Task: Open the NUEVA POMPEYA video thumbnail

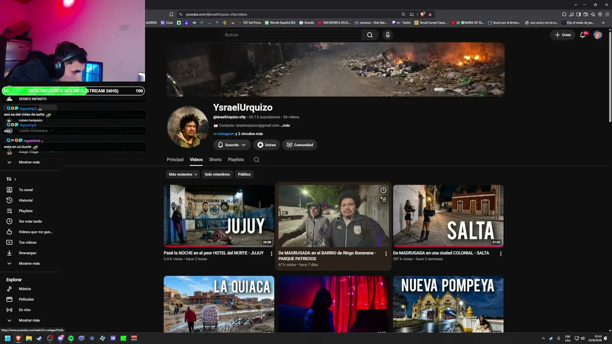Action: click(448, 304)
